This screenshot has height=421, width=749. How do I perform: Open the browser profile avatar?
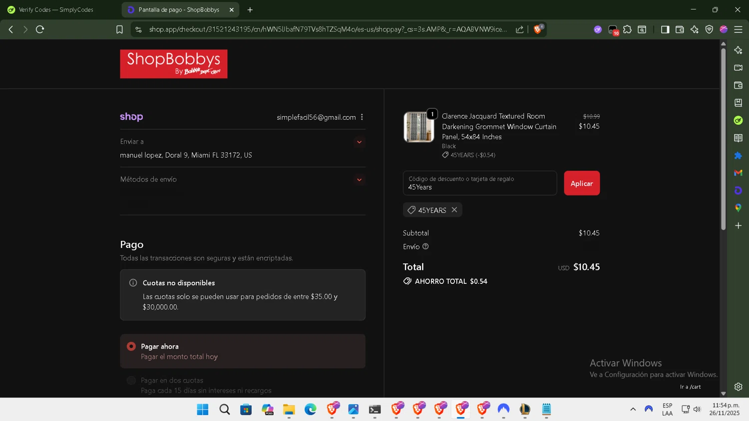[x=724, y=29]
